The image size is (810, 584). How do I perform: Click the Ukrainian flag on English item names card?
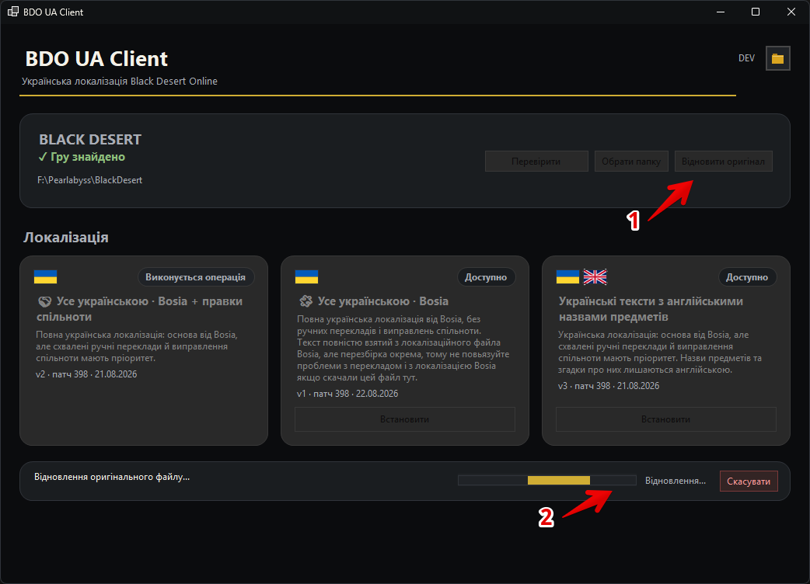(x=567, y=277)
